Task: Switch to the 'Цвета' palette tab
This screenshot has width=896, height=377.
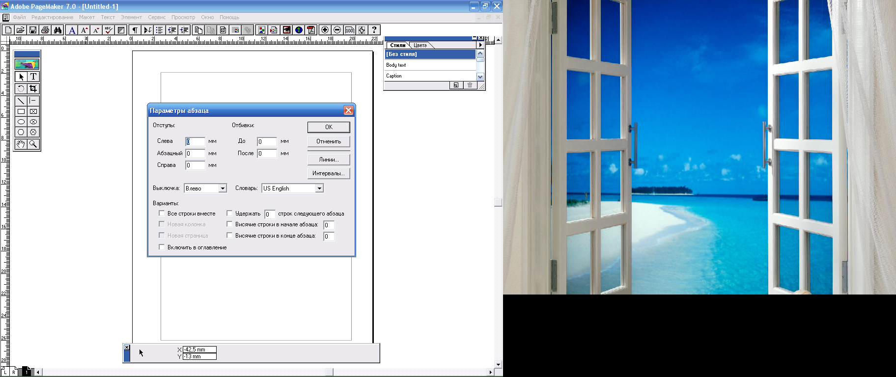Action: coord(420,45)
